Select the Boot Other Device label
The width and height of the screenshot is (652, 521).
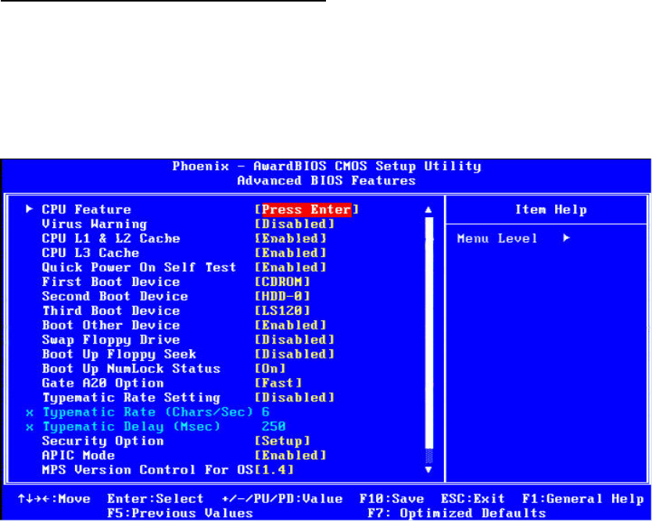point(111,325)
